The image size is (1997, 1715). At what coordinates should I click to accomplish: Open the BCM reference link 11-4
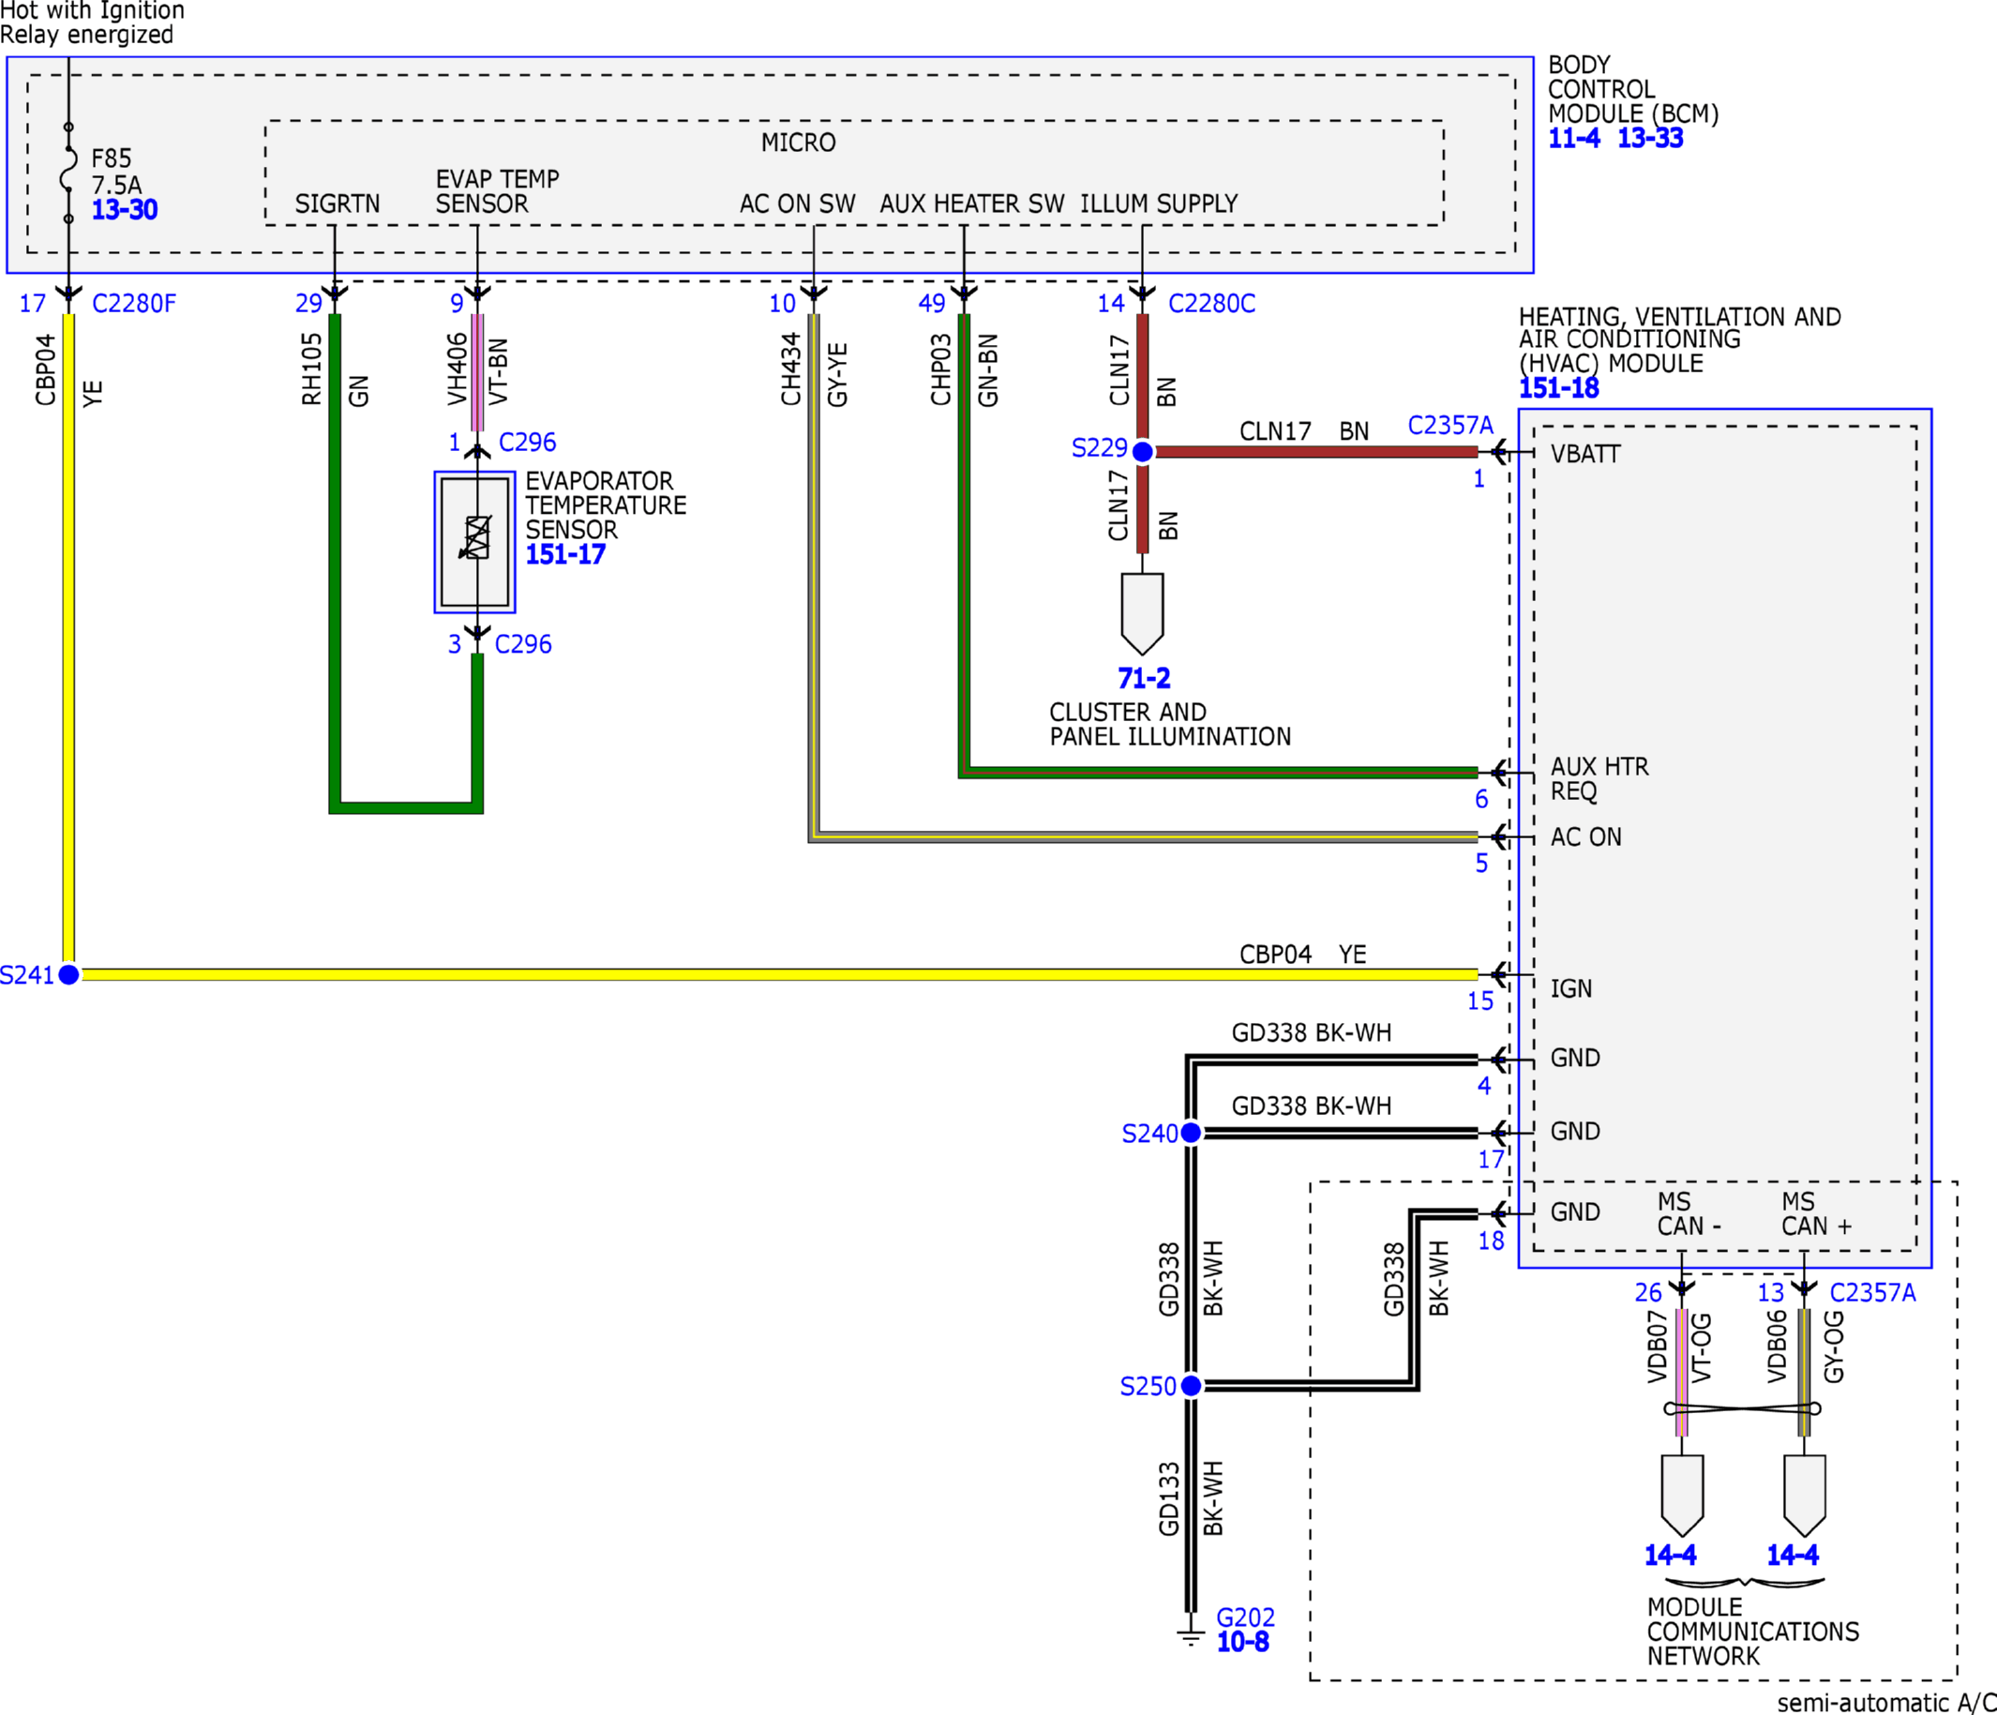1574,138
